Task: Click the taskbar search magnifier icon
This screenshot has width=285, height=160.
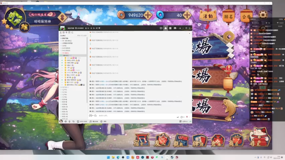Action: coord(162,157)
